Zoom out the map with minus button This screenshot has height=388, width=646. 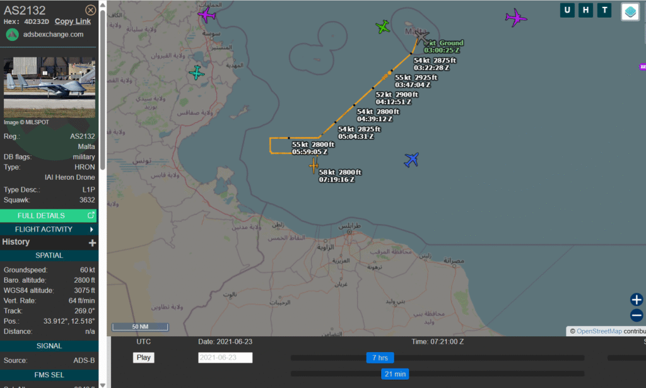click(x=637, y=315)
